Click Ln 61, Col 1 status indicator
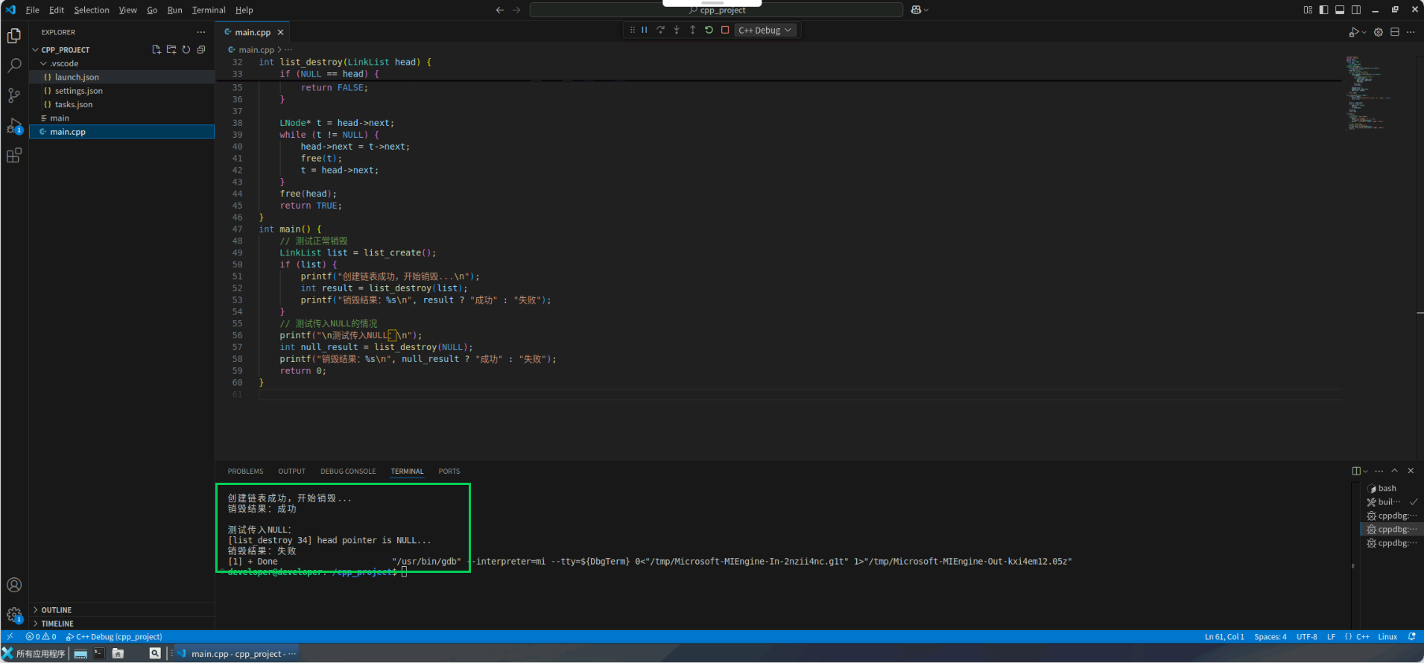 click(x=1224, y=637)
